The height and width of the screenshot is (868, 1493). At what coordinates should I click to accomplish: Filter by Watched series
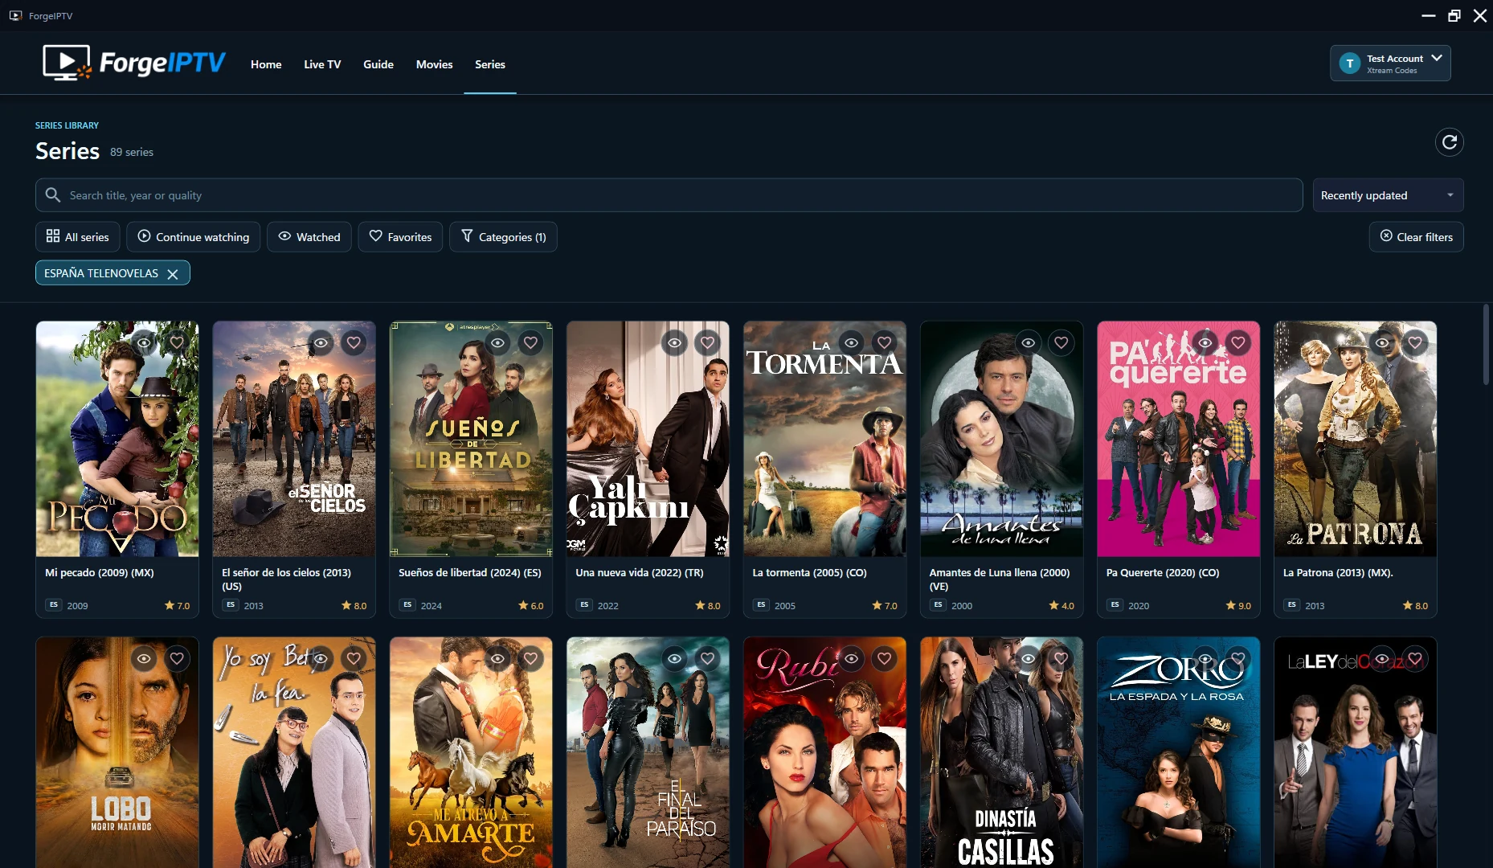pyautogui.click(x=309, y=237)
